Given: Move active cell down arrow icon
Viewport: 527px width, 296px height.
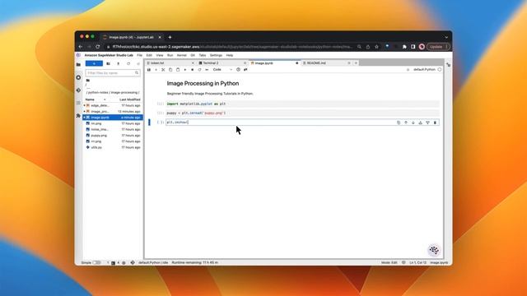Looking at the screenshot, I should (x=413, y=123).
